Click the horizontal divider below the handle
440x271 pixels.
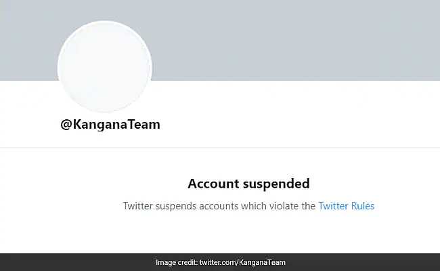[x=220, y=147]
